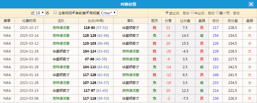Click 底特律活塞 home team in 2025-10-17 row
257x103 pixels.
61,28
